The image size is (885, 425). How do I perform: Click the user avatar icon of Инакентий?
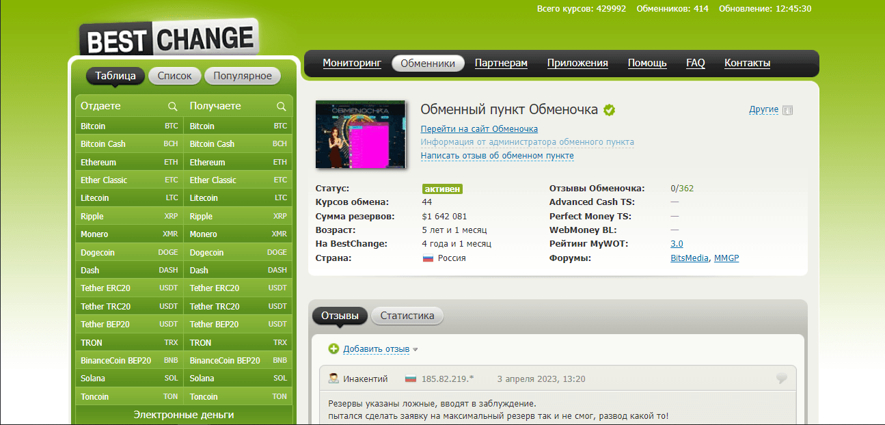click(333, 379)
